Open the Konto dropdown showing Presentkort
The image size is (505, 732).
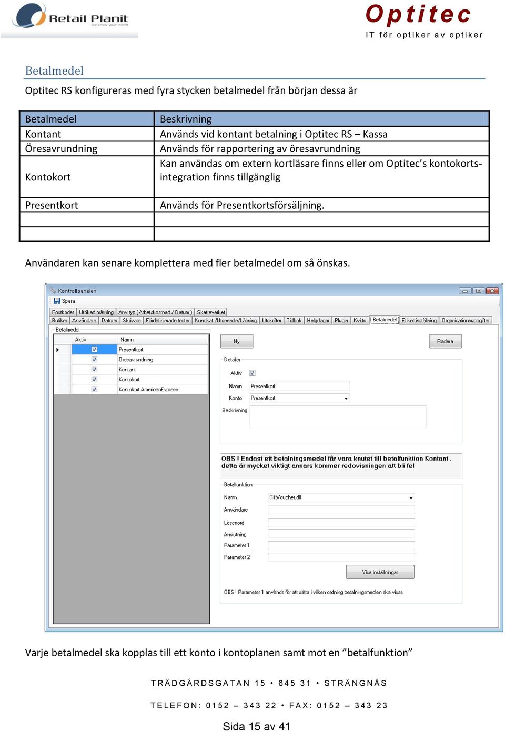[x=346, y=398]
